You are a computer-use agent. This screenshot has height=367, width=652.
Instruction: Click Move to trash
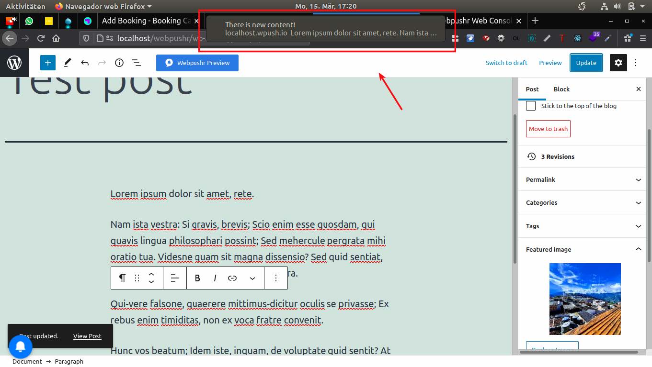pos(548,129)
